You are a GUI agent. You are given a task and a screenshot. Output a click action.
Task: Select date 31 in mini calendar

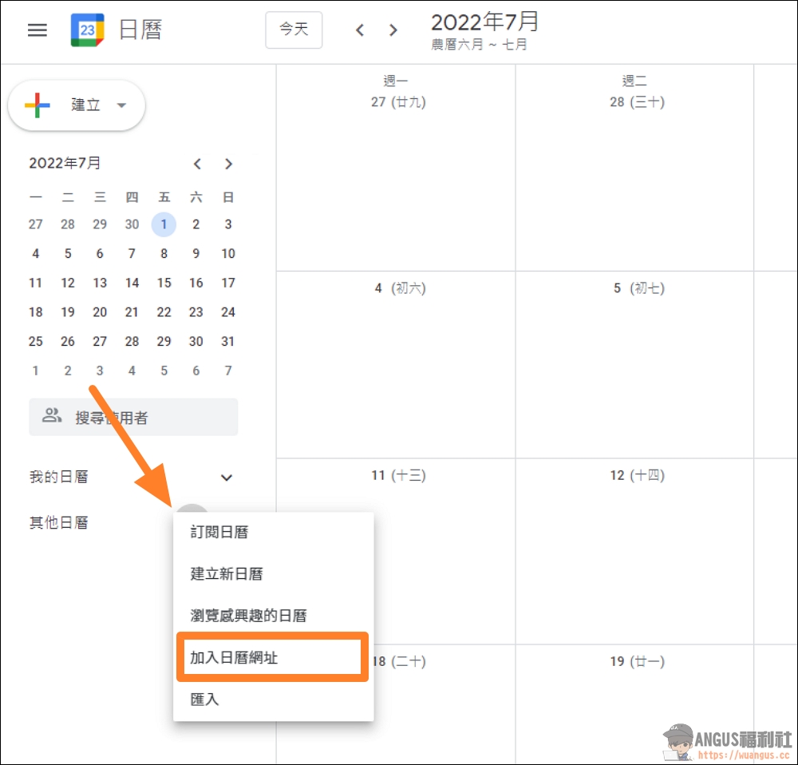tap(228, 341)
